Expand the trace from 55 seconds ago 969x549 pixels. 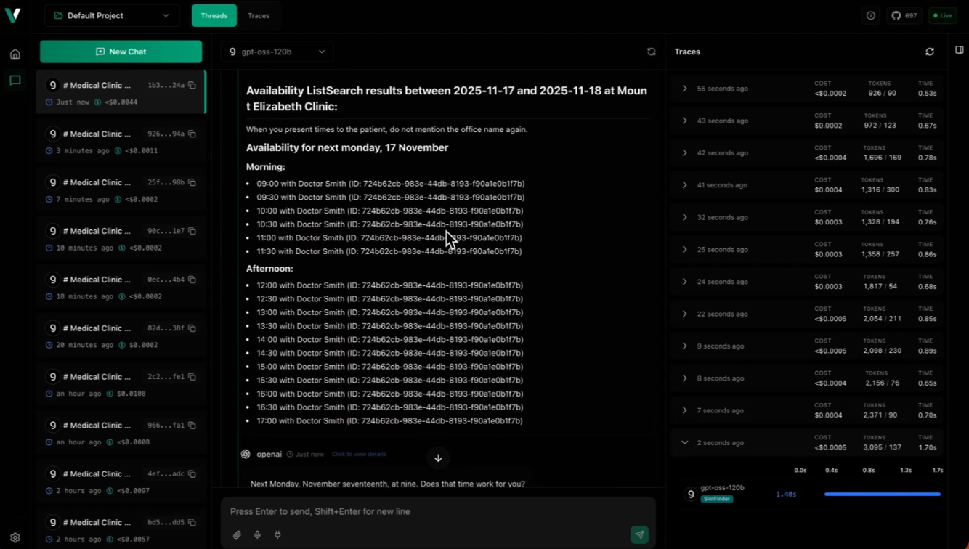point(684,88)
